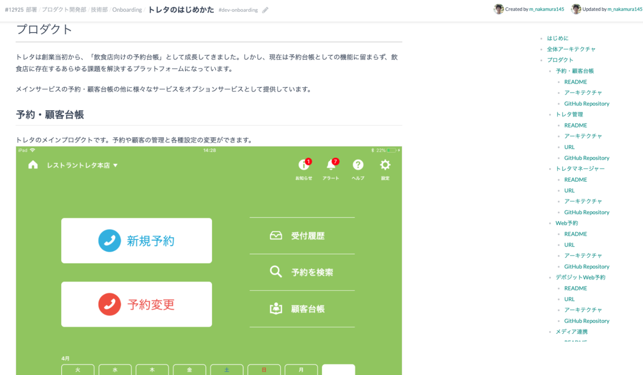This screenshot has height=375, width=643.
Task: Tap the home icon in the iPad screenshot
Action: pyautogui.click(x=33, y=165)
